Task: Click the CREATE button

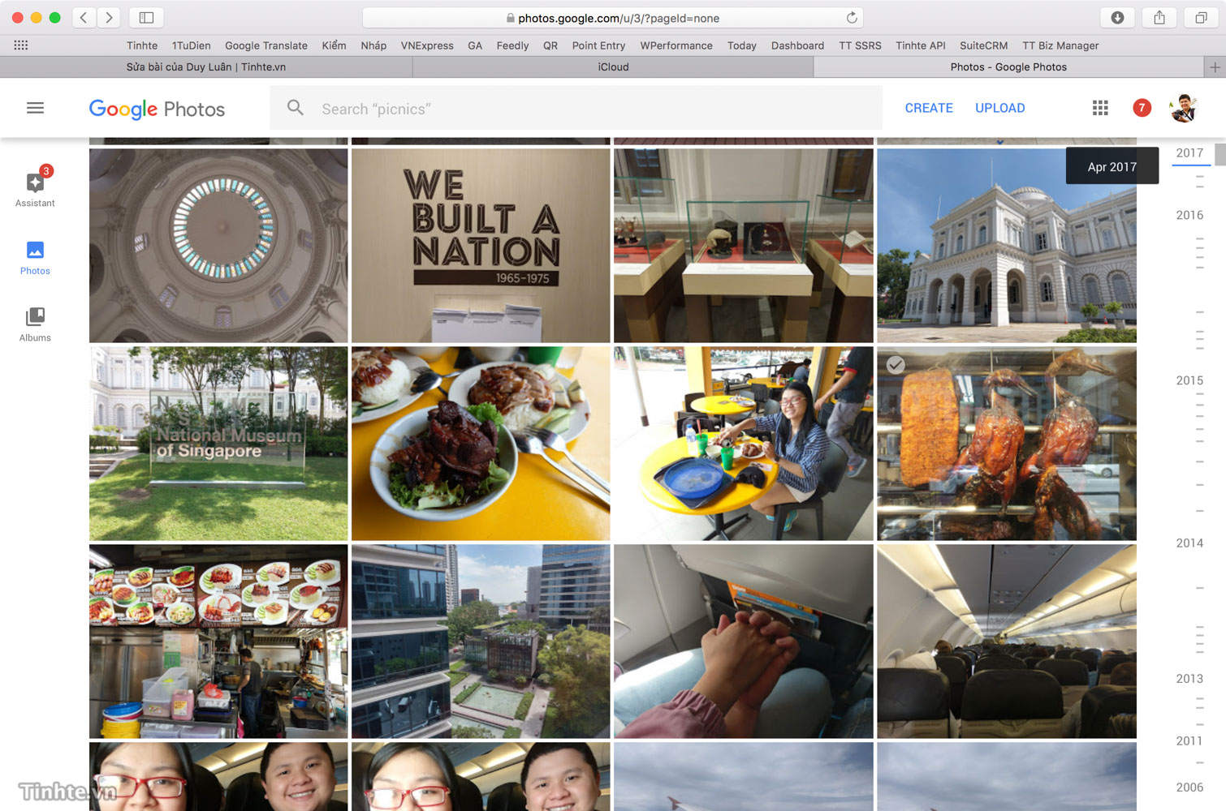Action: coord(929,108)
